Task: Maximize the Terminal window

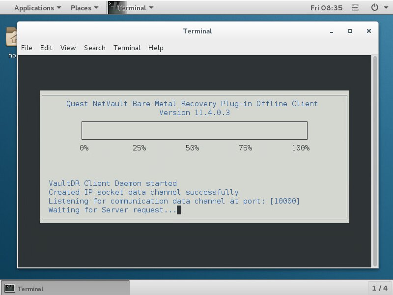Action: coord(350,31)
